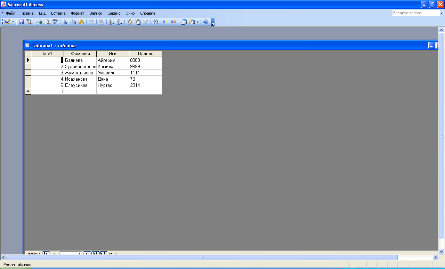Click the row selector of the Балиева record
The height and width of the screenshot is (269, 445).
coord(27,60)
